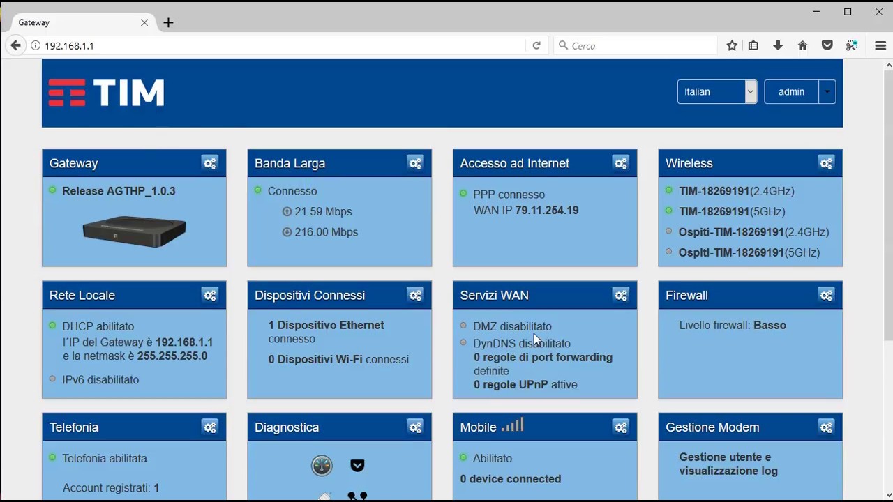Open the Firewall card settings gear
The image size is (893, 502).
point(827,295)
